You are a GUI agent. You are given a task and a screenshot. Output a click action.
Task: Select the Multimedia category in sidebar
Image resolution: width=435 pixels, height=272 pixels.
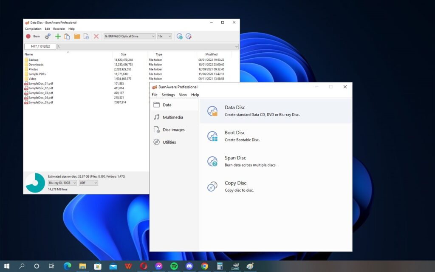[174, 117]
